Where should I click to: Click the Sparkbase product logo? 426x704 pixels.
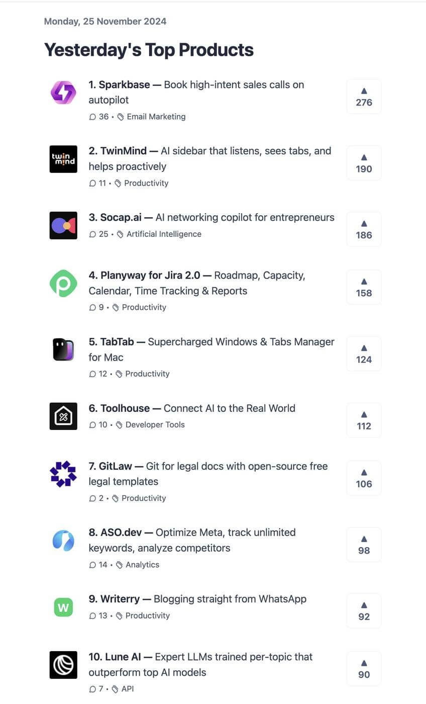click(63, 93)
